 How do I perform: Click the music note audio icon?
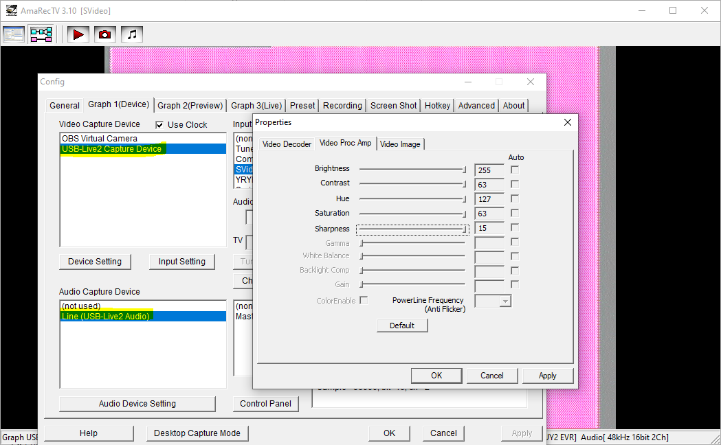(x=132, y=34)
